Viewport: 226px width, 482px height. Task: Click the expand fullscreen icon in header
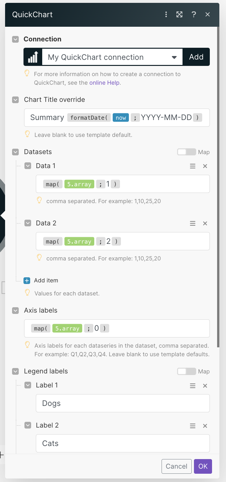point(180,14)
